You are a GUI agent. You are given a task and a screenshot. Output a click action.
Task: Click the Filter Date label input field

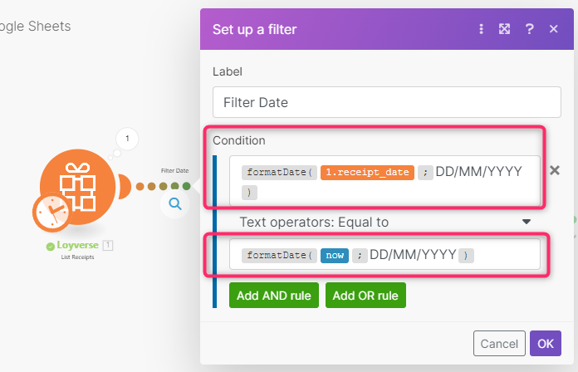tap(387, 103)
